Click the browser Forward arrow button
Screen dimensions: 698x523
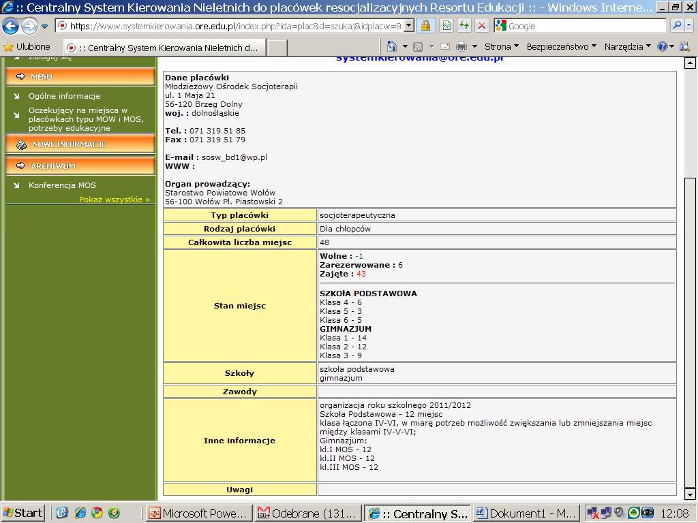[29, 27]
